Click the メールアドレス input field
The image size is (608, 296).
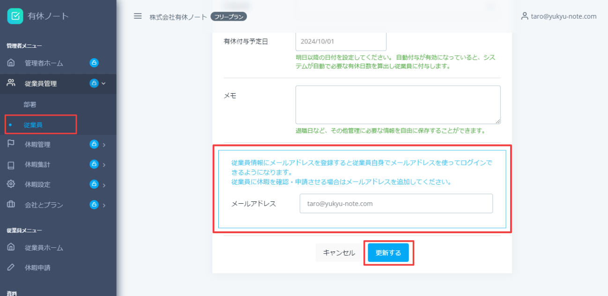pos(396,203)
